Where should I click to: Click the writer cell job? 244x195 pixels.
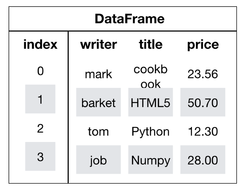(99, 160)
